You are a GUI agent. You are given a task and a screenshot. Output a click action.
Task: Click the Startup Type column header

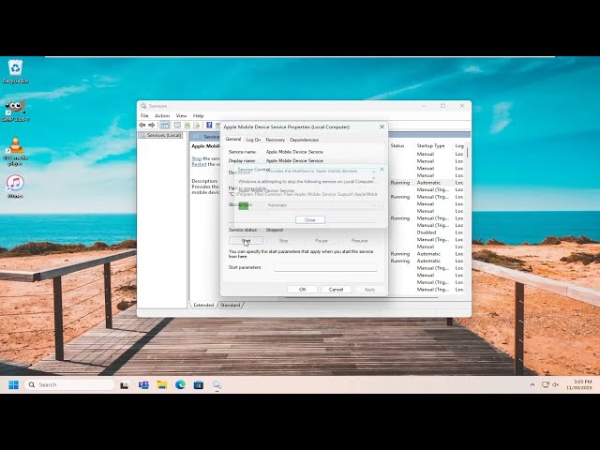coord(430,146)
